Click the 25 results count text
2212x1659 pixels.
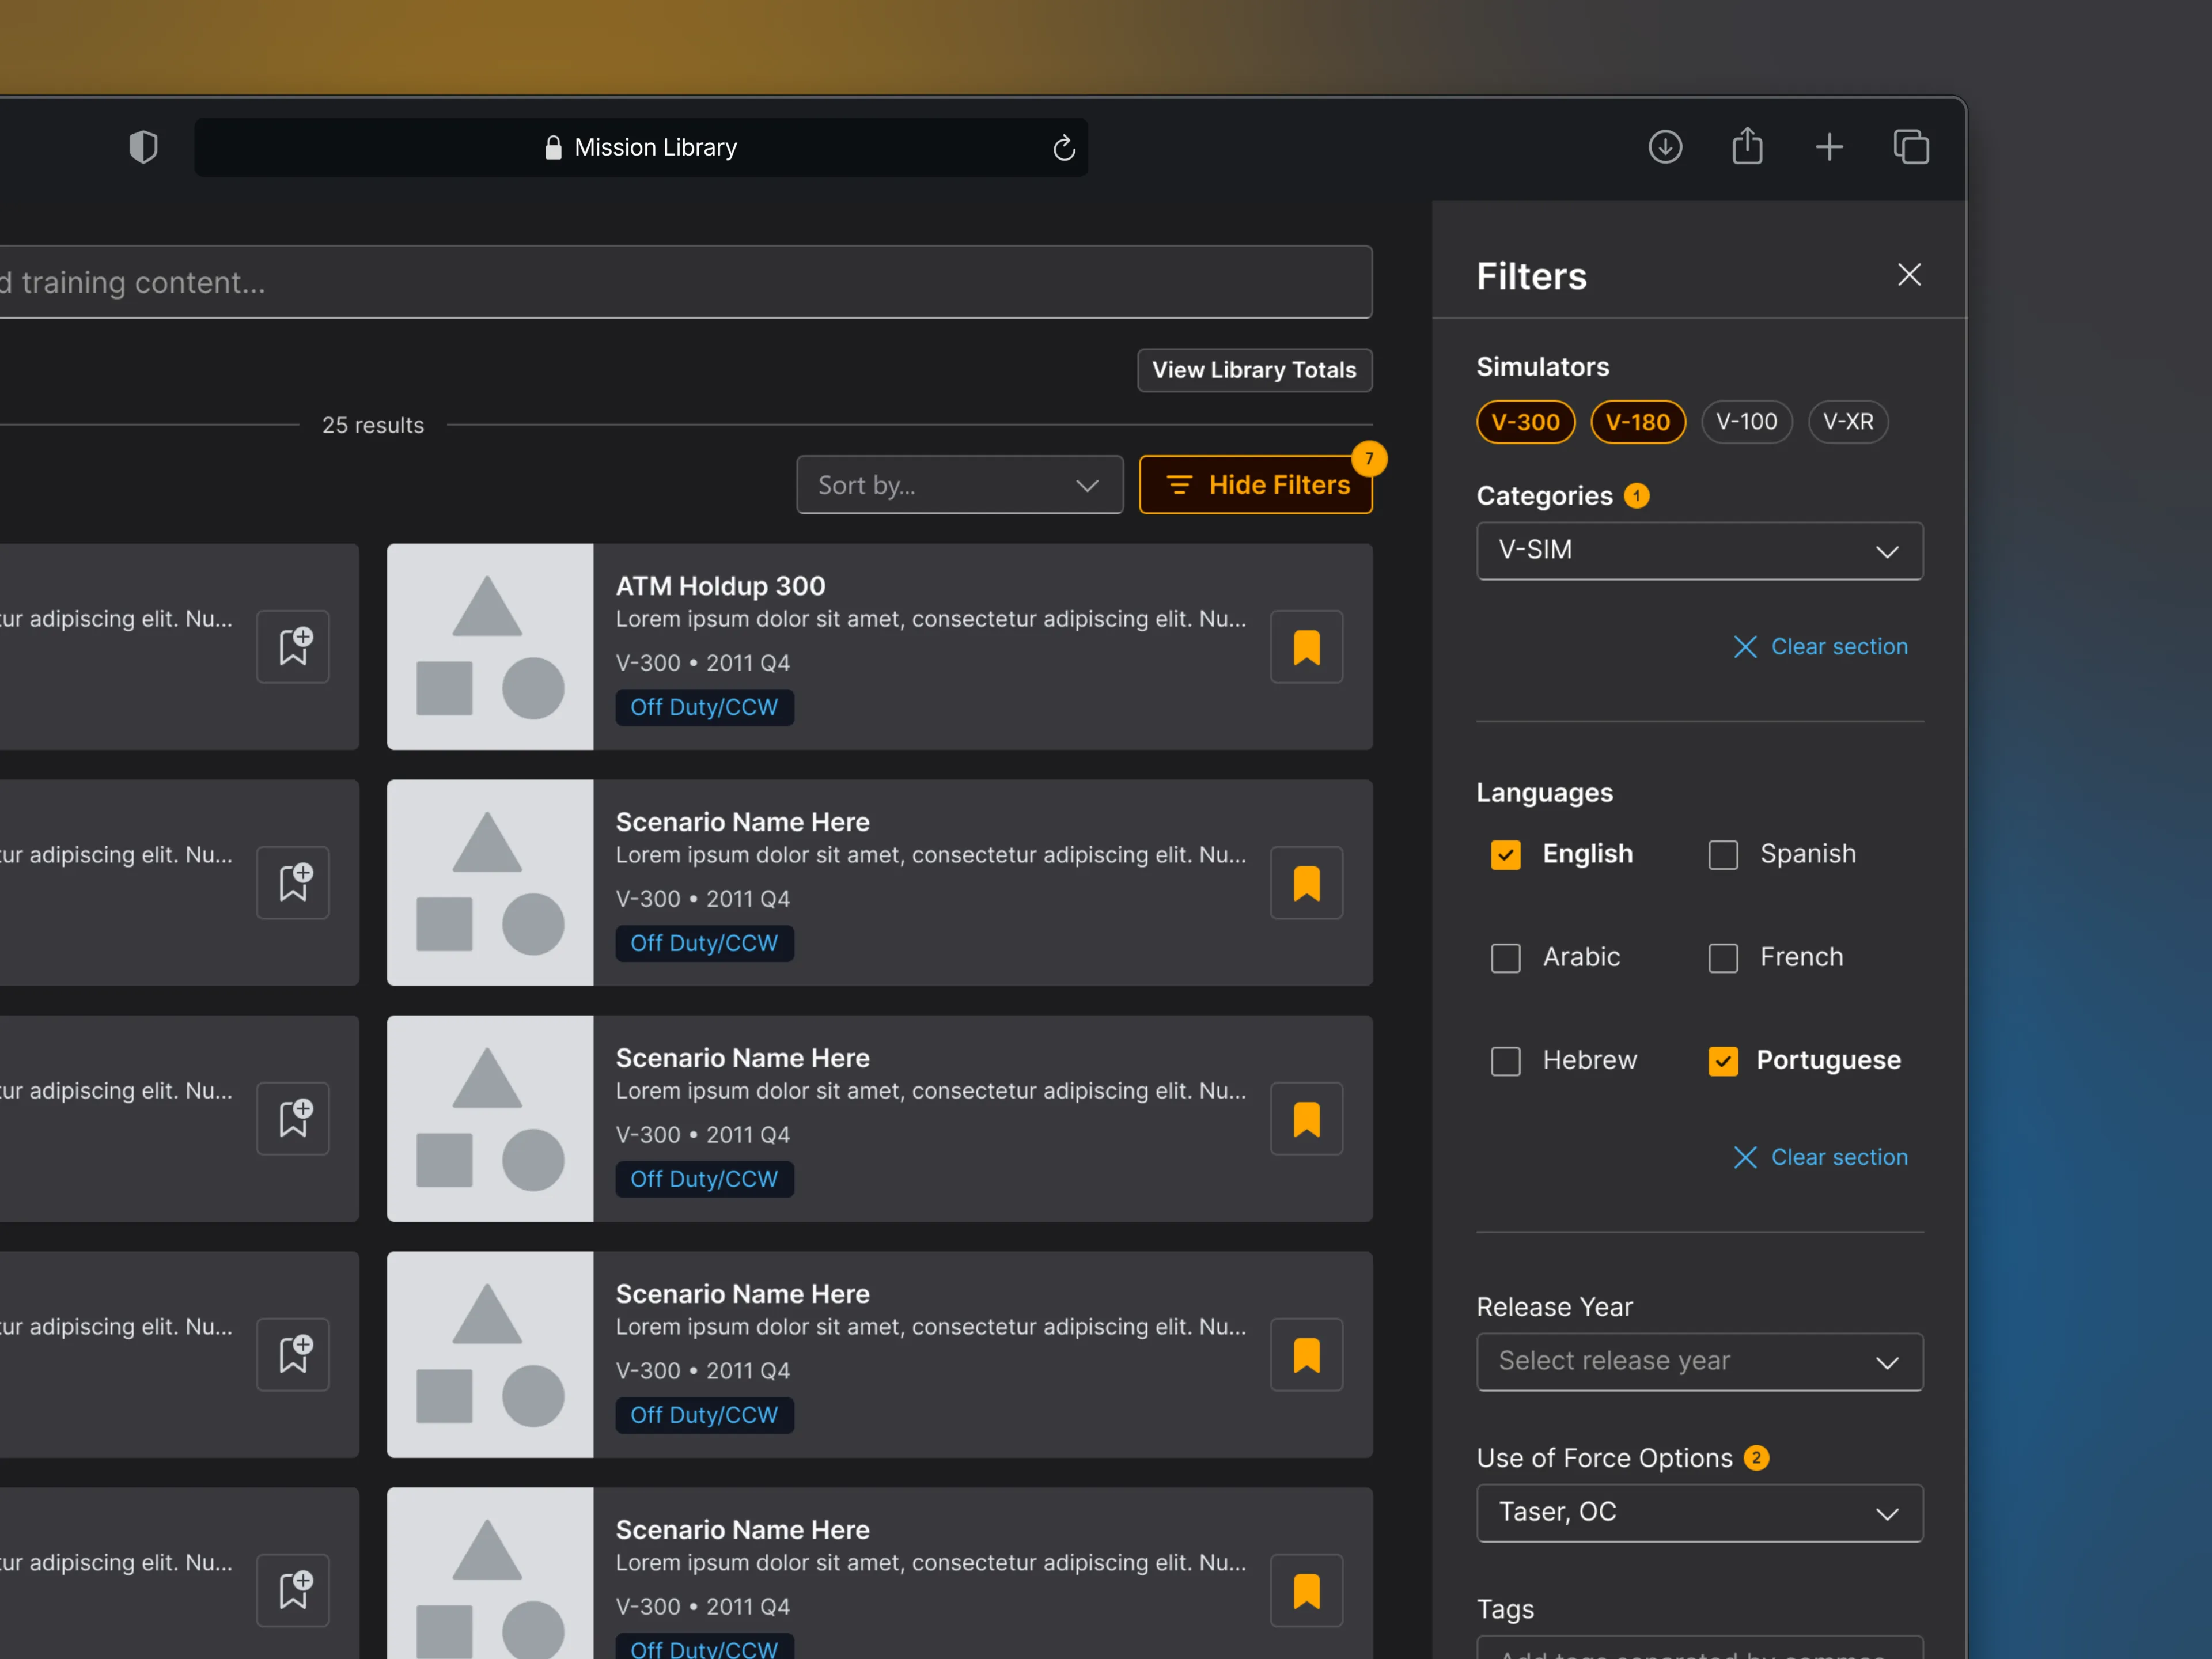pos(373,425)
